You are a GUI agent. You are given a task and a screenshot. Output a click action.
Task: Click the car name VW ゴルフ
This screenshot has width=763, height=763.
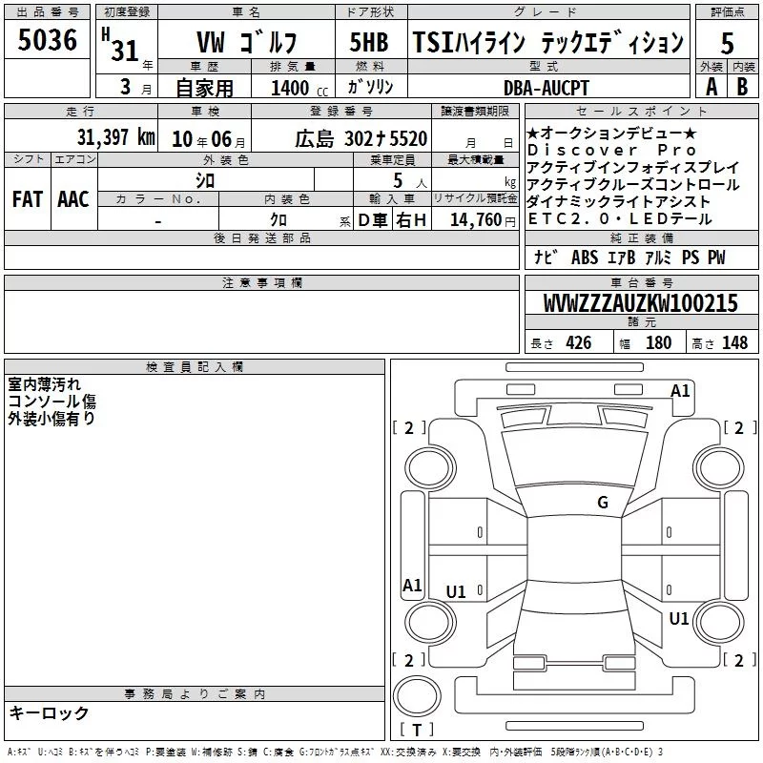(246, 42)
